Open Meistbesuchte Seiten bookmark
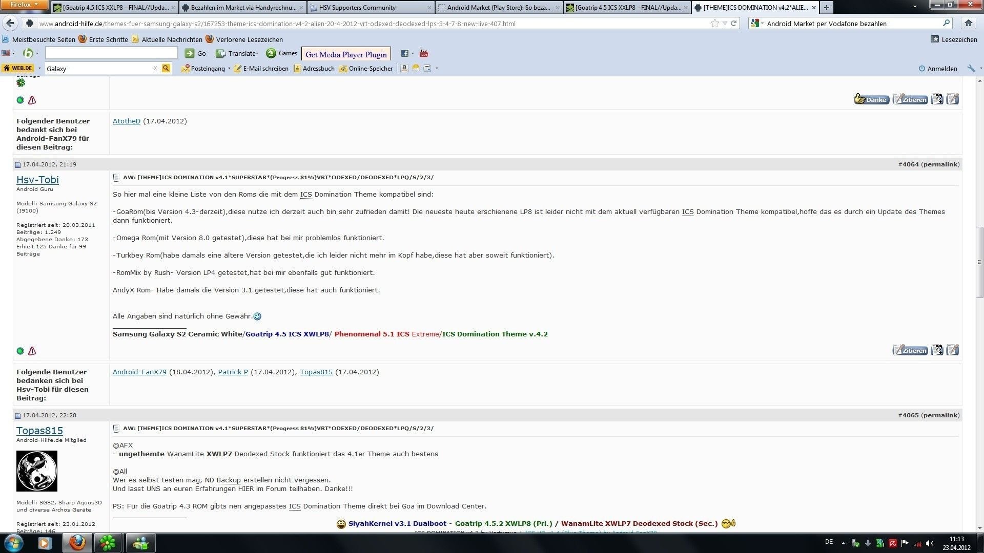This screenshot has width=984, height=553. [39, 39]
